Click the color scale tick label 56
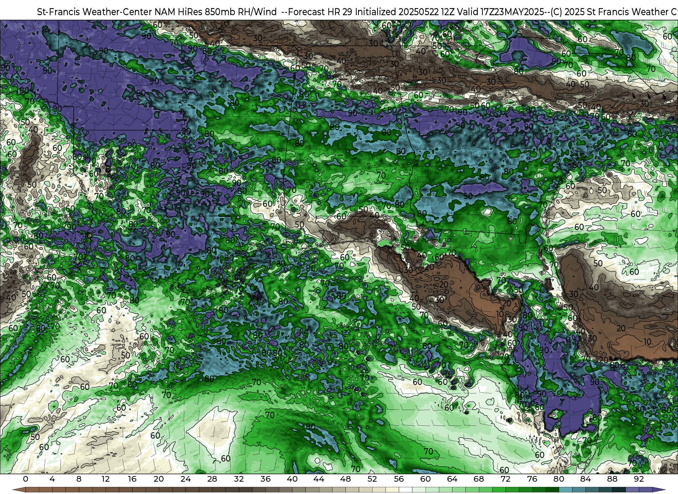The width and height of the screenshot is (678, 494). point(399,479)
